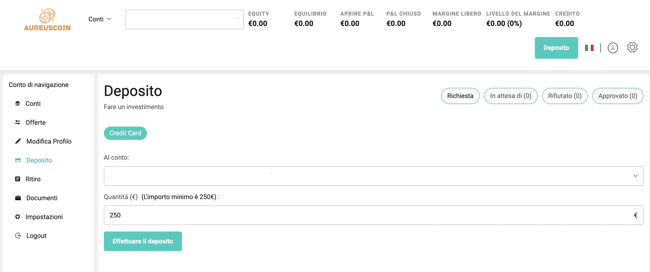Switch to the Richiesta tab

(460, 96)
